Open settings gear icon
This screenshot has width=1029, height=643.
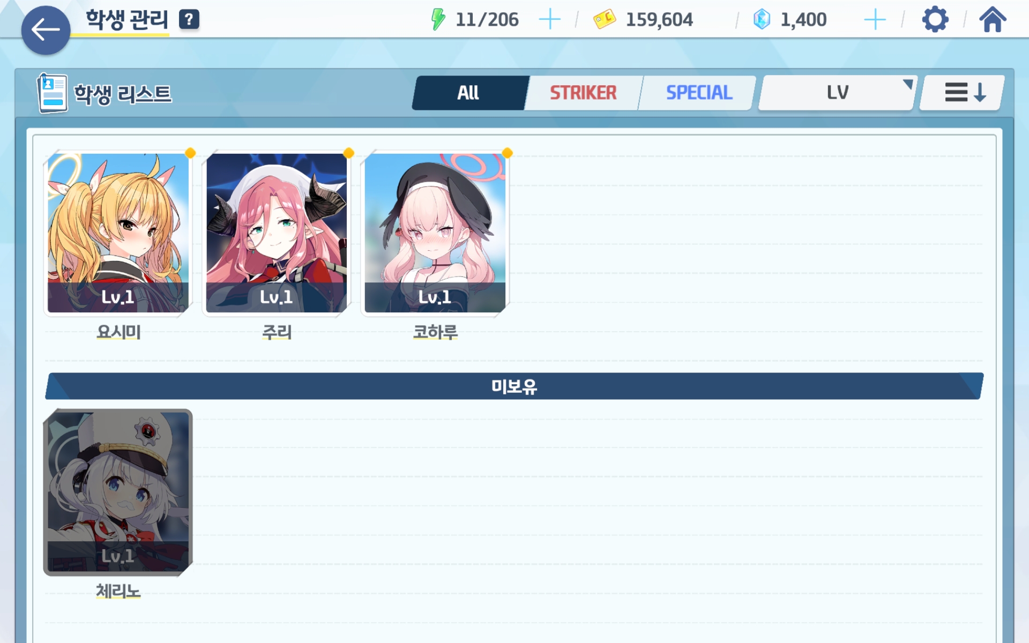[935, 20]
